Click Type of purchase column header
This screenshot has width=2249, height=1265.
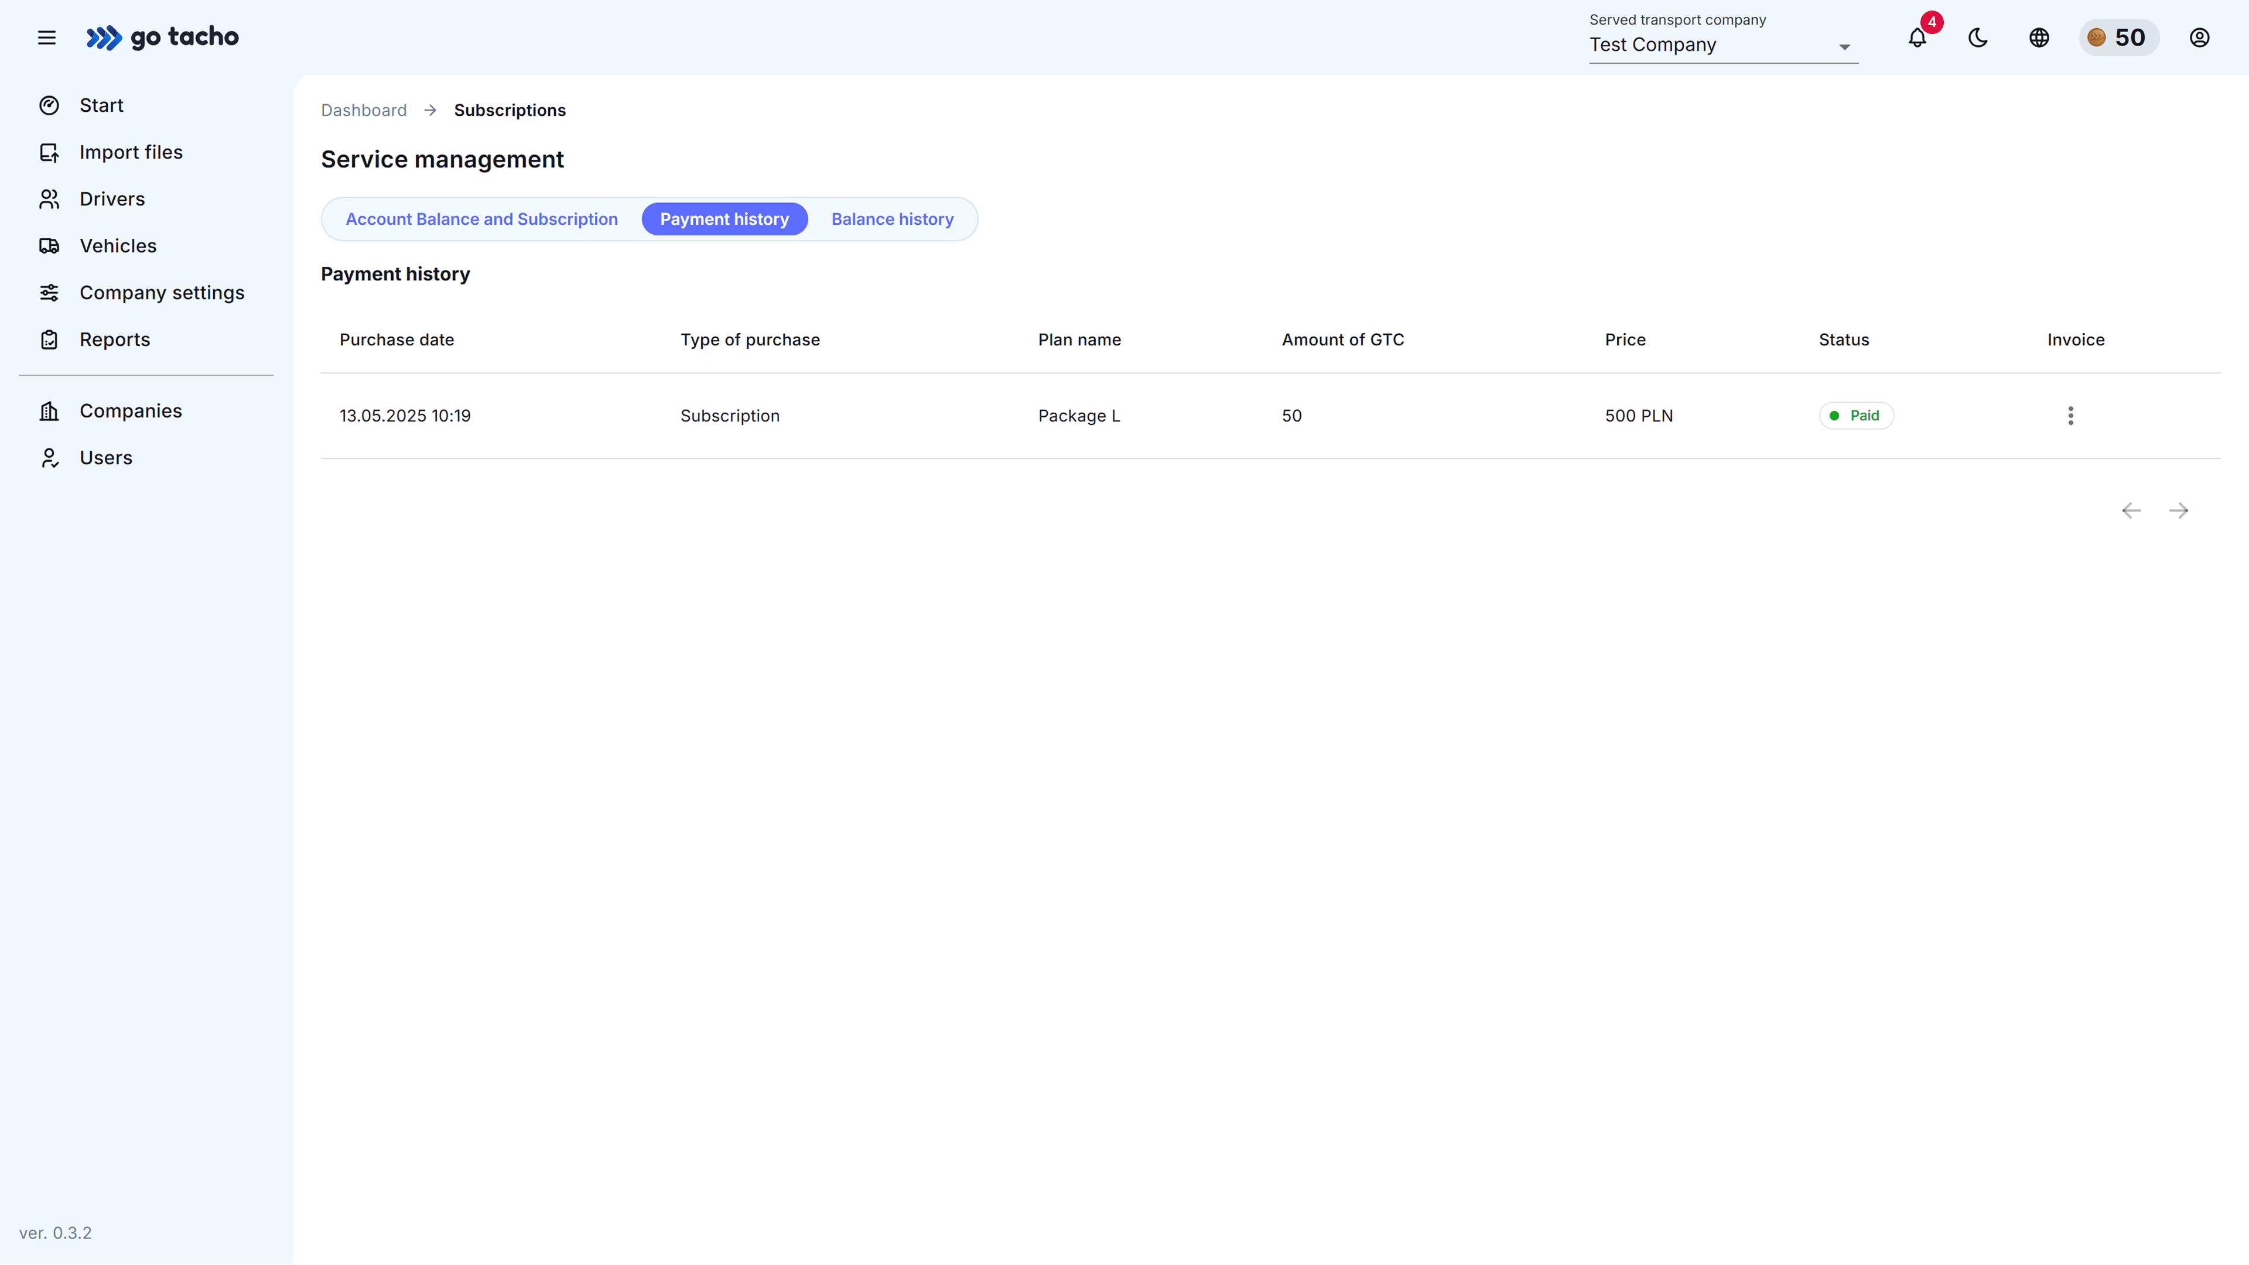pos(751,340)
